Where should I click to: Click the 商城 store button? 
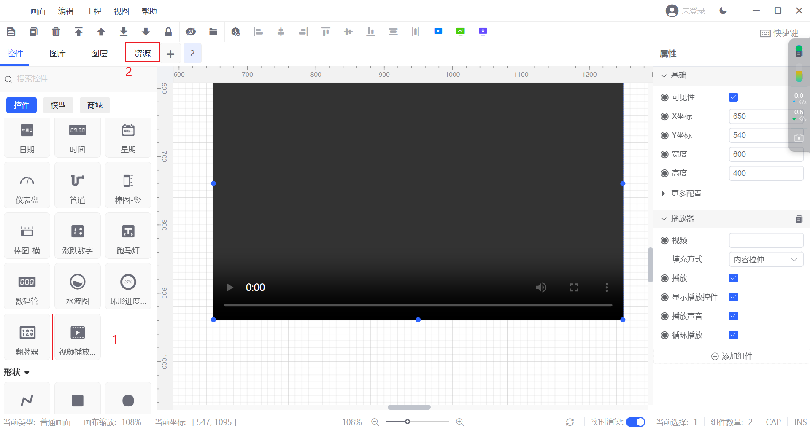pyautogui.click(x=95, y=105)
